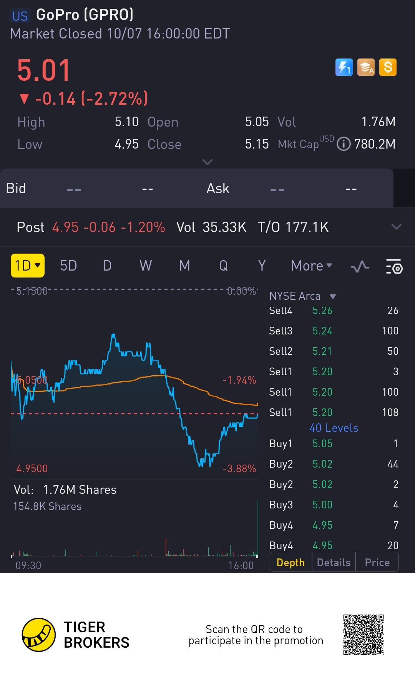Open the chart indicator waveform icon
415x697 pixels.
(x=360, y=266)
